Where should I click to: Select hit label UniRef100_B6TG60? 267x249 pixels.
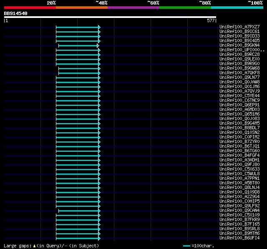click(239, 151)
